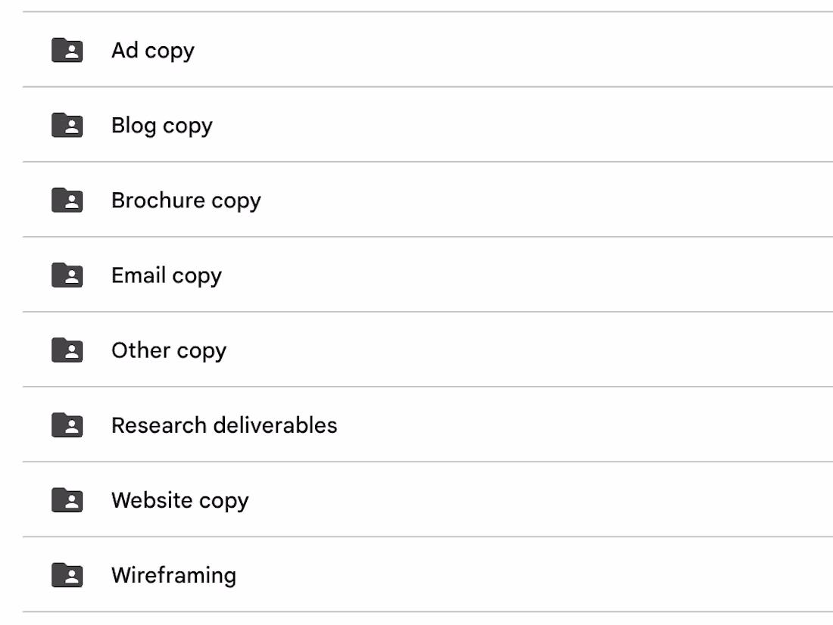This screenshot has width=833, height=625.
Task: Open the Brochure copy folder
Action: (x=186, y=200)
